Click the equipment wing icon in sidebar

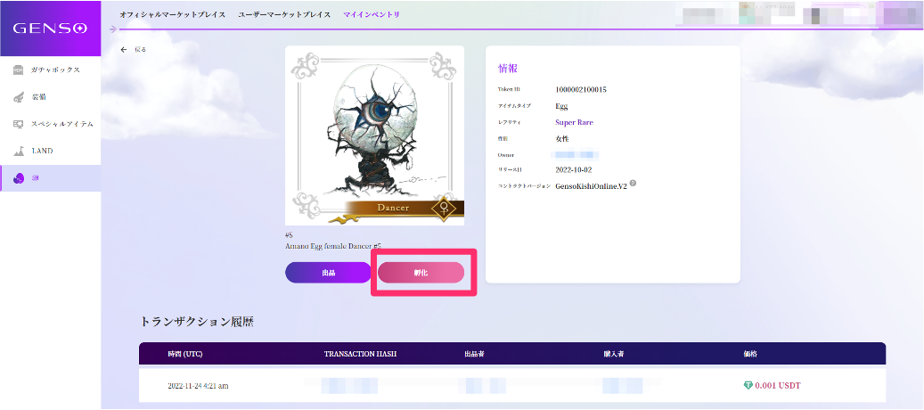(x=19, y=96)
